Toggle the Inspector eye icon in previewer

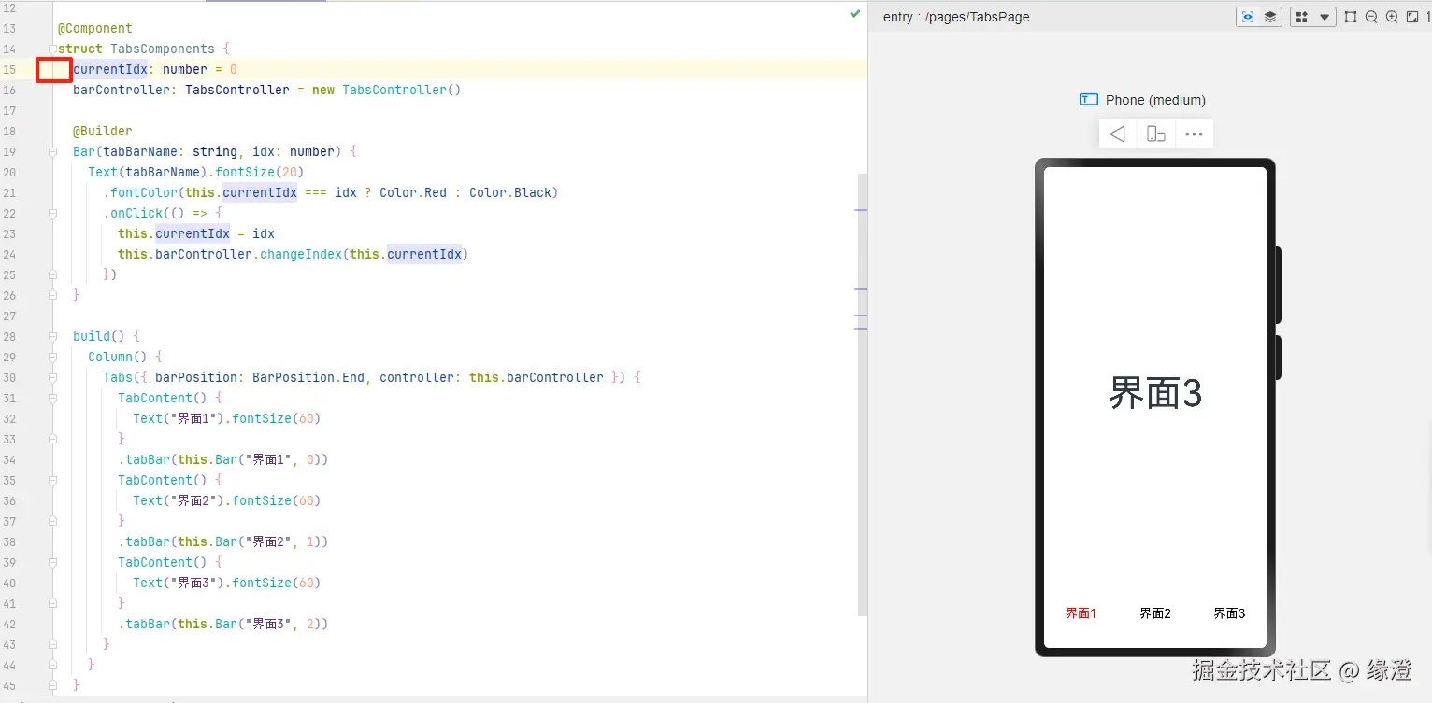(1247, 17)
